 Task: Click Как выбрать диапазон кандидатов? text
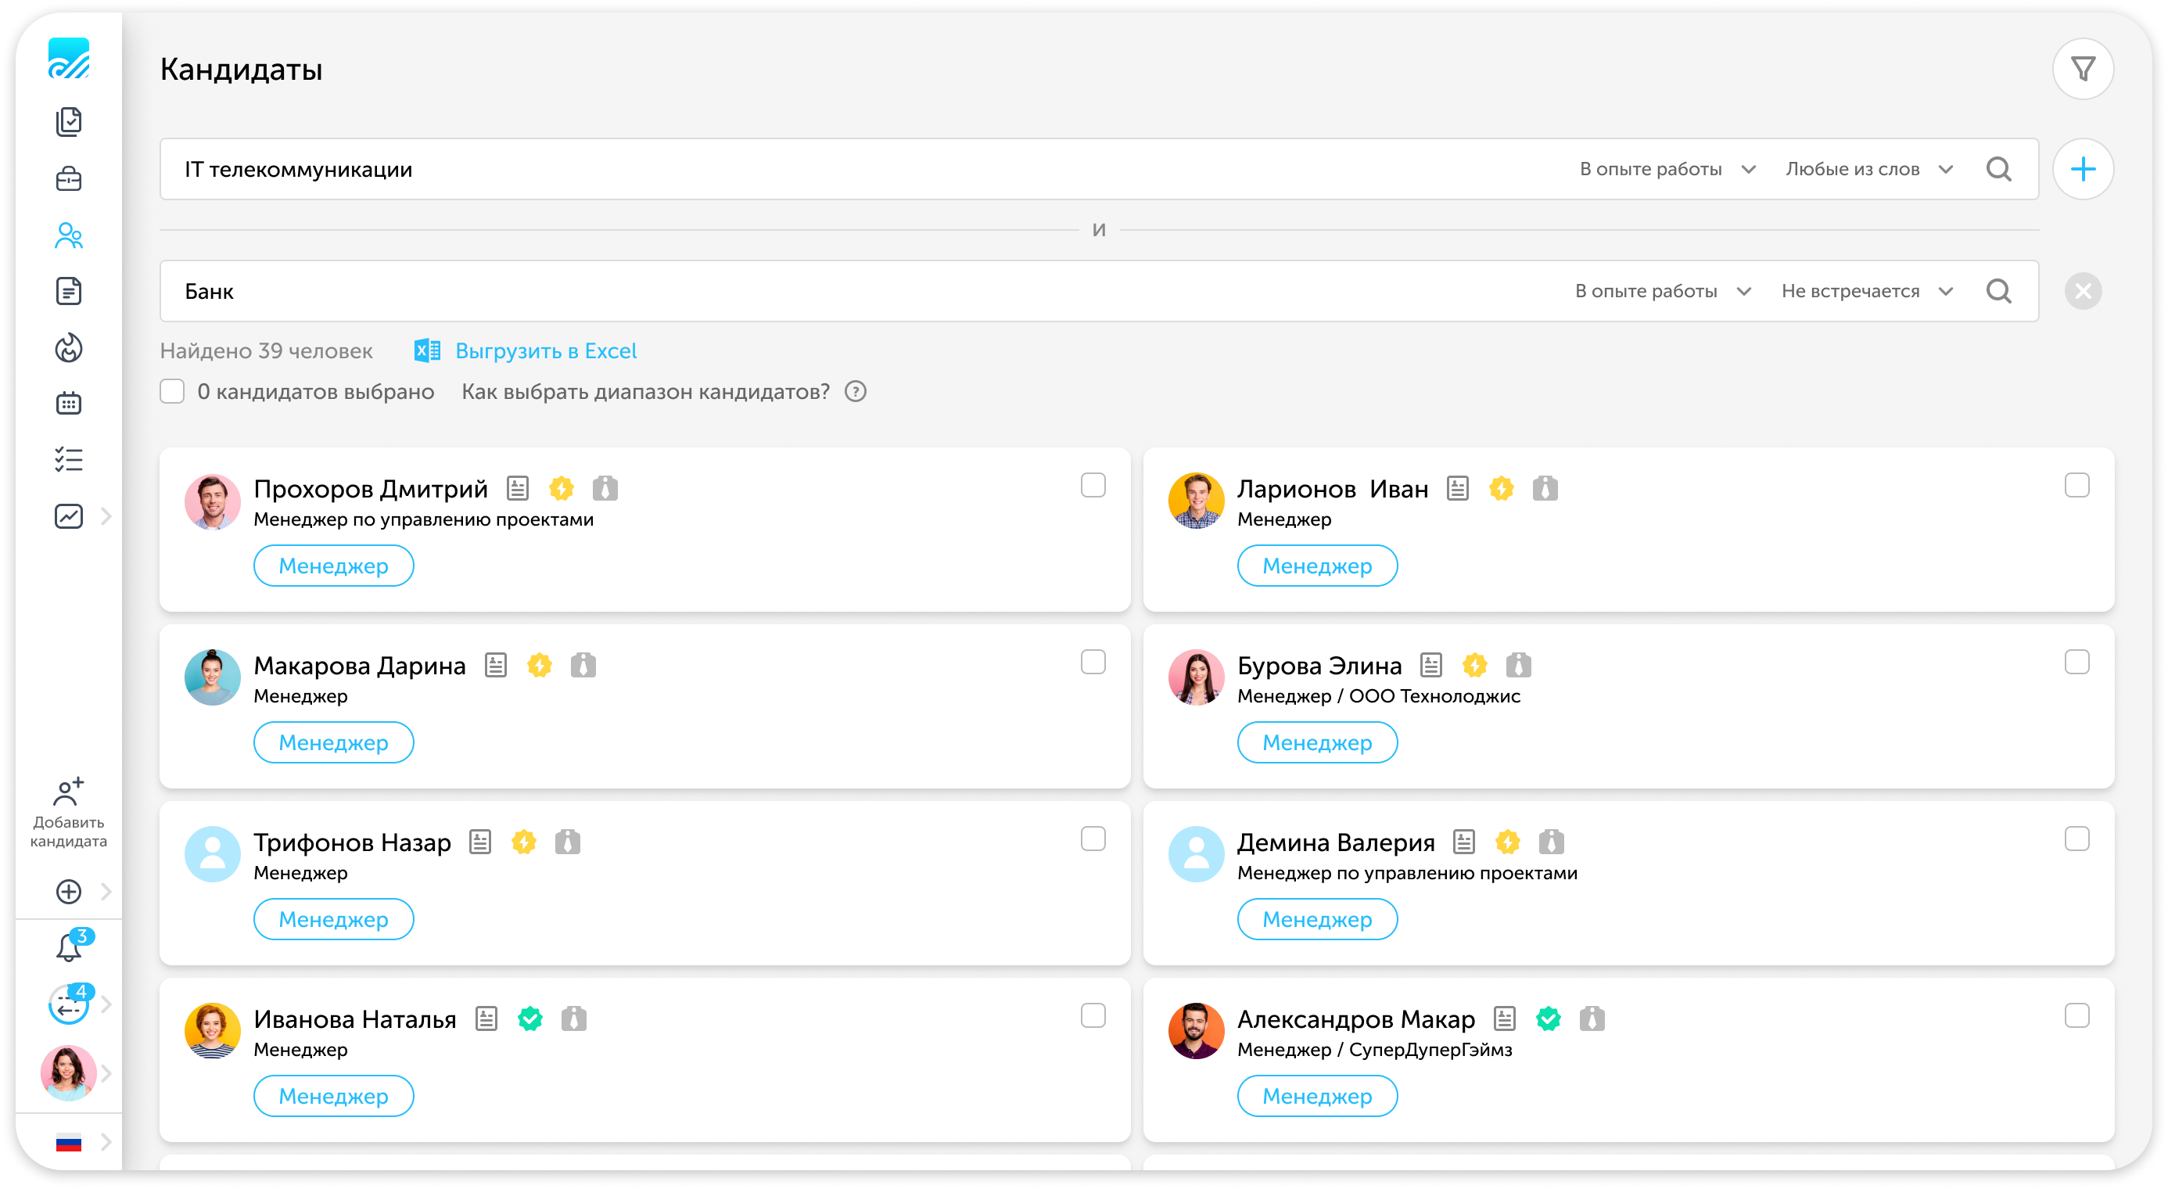tap(645, 392)
